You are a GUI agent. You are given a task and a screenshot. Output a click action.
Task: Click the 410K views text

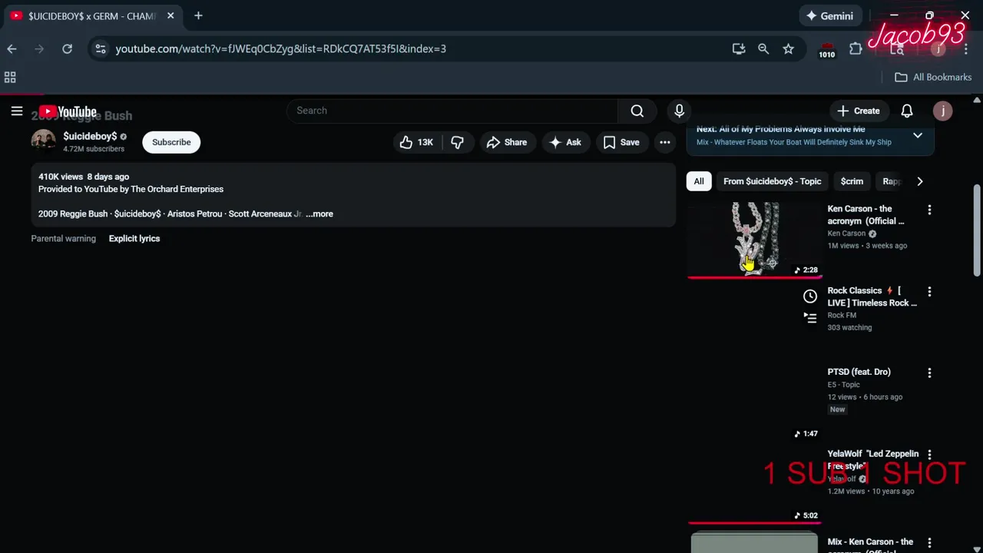[x=60, y=177]
